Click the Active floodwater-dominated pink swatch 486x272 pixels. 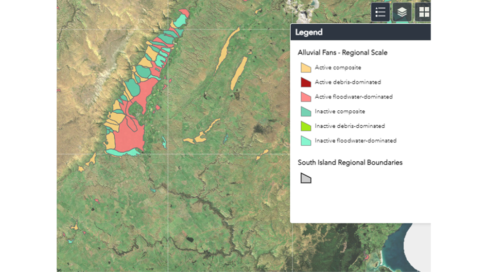tap(306, 97)
